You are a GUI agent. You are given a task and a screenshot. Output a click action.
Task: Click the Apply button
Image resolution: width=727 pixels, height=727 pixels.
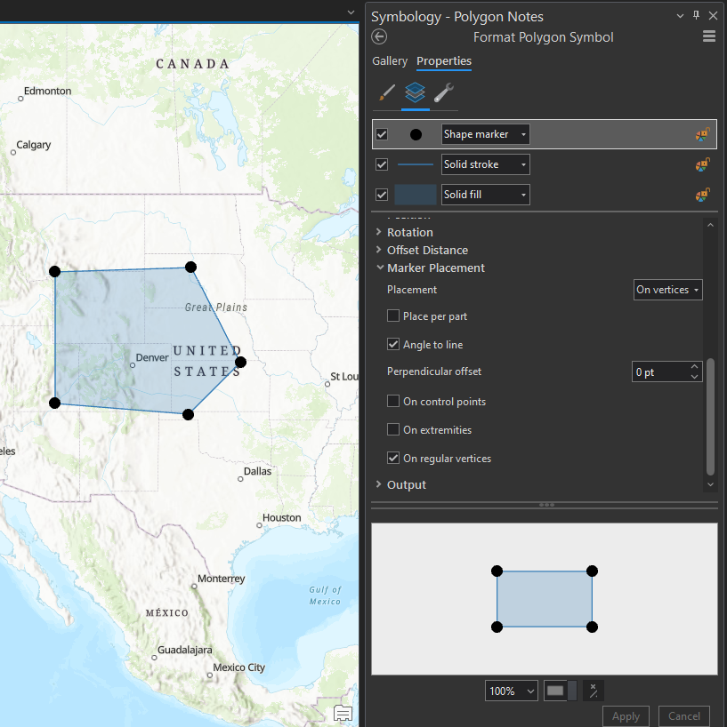point(626,715)
